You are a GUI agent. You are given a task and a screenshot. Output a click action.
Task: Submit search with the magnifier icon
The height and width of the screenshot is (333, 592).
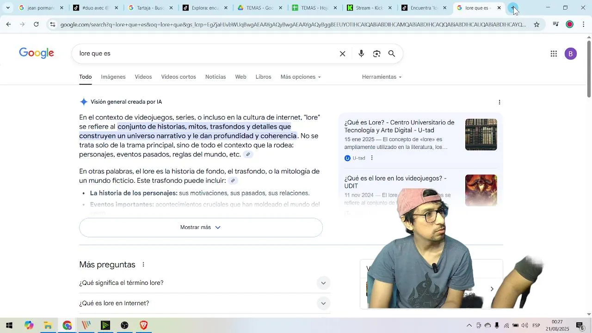point(392,54)
